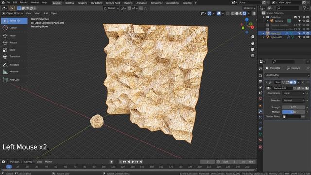311x175 pixels.
Task: Activate the Select Box tool
Action: pyautogui.click(x=14, y=21)
